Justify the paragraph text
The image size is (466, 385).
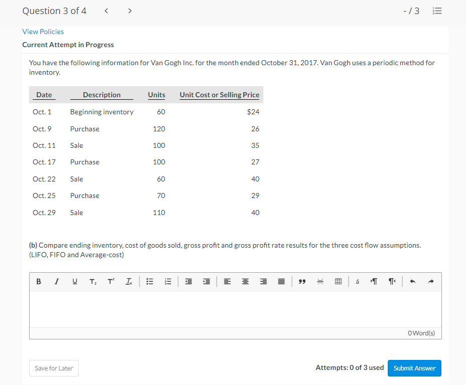tap(281, 281)
